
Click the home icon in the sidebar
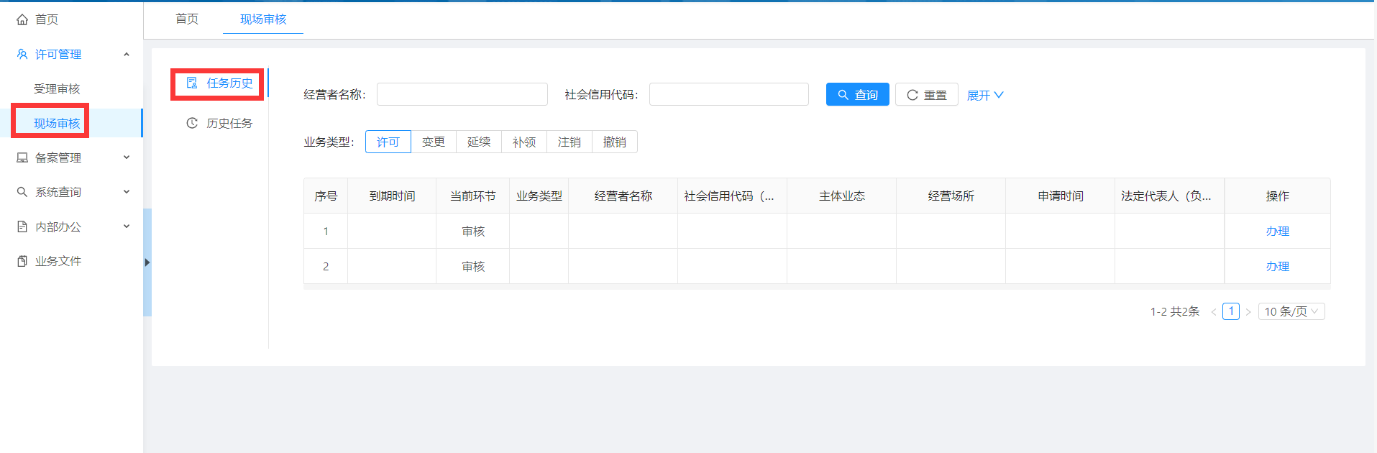tap(22, 19)
